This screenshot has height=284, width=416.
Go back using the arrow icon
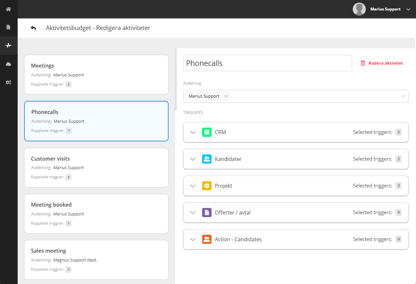pyautogui.click(x=33, y=28)
